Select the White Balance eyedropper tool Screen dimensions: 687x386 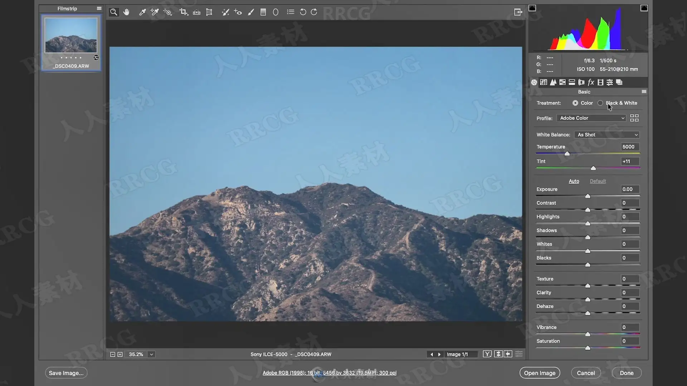[x=142, y=12]
